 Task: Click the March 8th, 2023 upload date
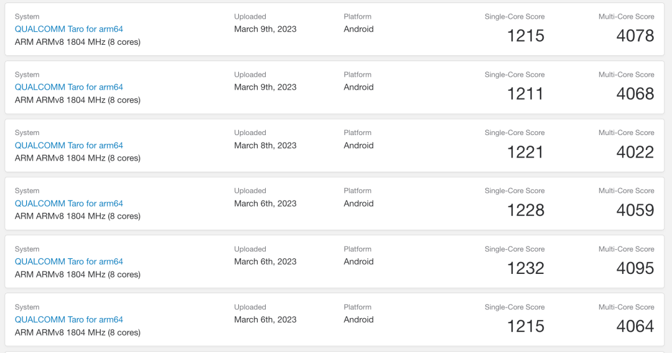[265, 145]
